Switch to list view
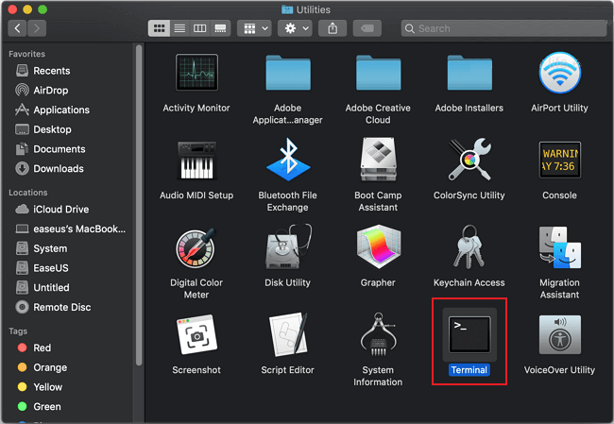 [x=179, y=28]
